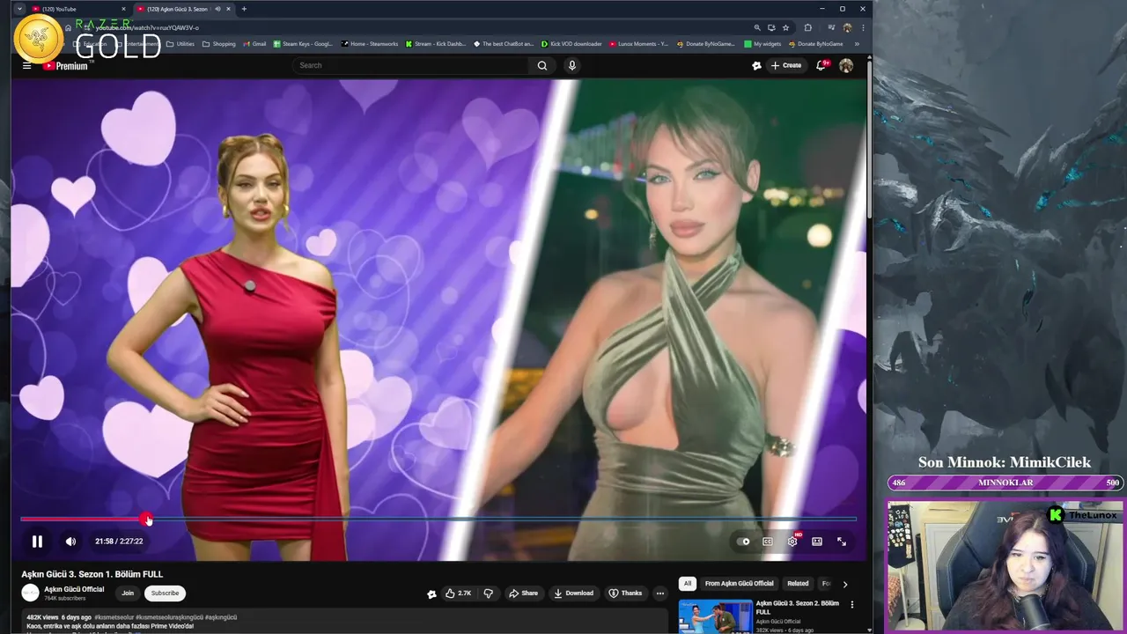The height and width of the screenshot is (634, 1127).
Task: Pause the YouTube video
Action: pyautogui.click(x=37, y=542)
